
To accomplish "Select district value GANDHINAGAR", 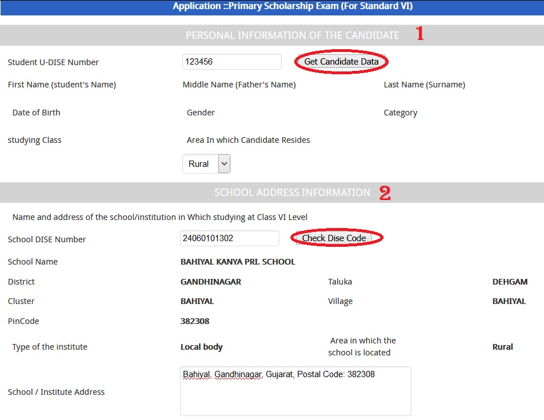I will pos(211,282).
